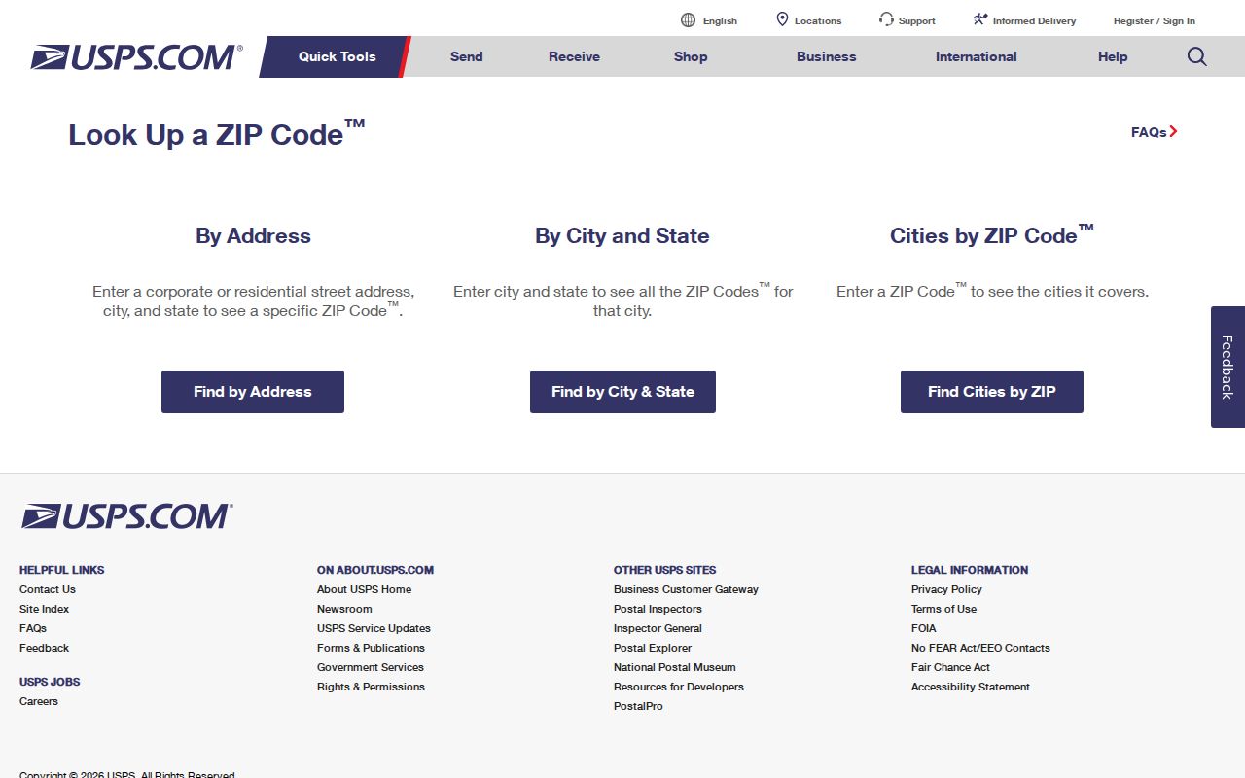The height and width of the screenshot is (778, 1245).
Task: Click the Support headset icon
Action: tap(886, 19)
